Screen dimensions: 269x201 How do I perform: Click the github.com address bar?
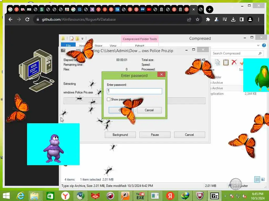(x=110, y=19)
